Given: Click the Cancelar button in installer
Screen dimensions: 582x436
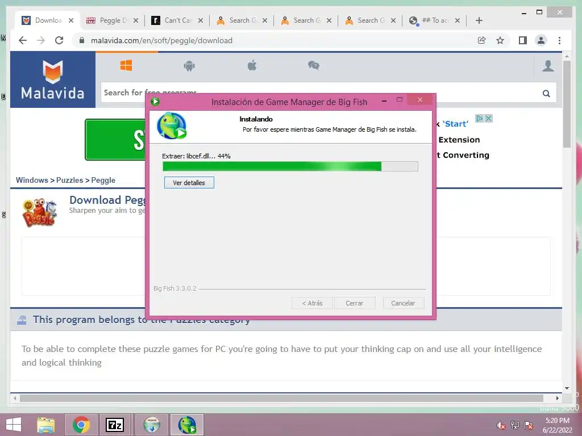Looking at the screenshot, I should coord(403,303).
